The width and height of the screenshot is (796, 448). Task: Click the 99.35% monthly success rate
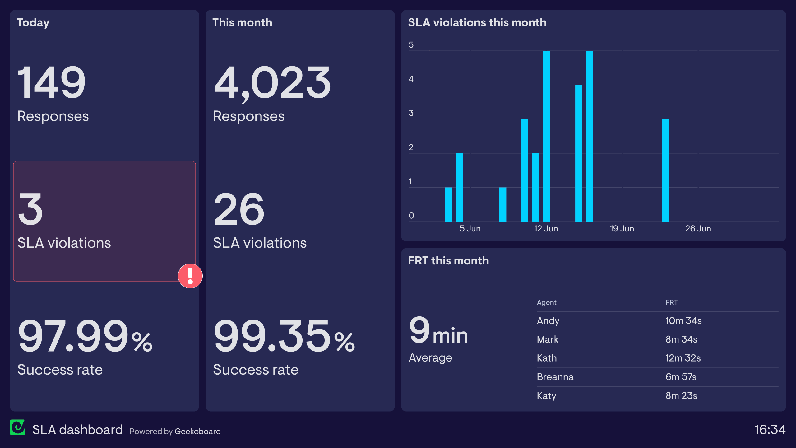[x=284, y=336]
